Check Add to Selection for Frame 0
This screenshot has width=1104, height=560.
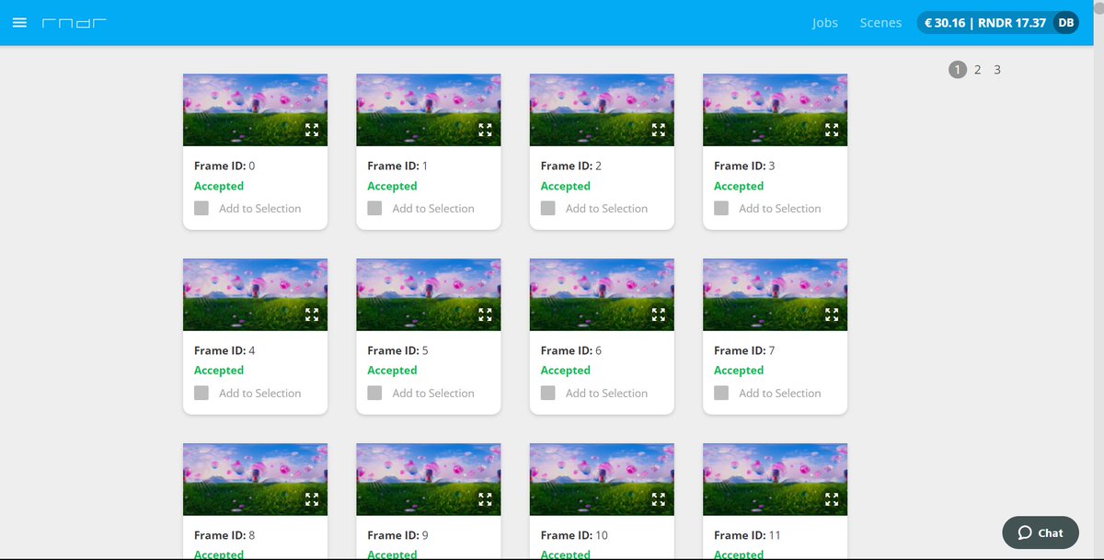coord(201,209)
